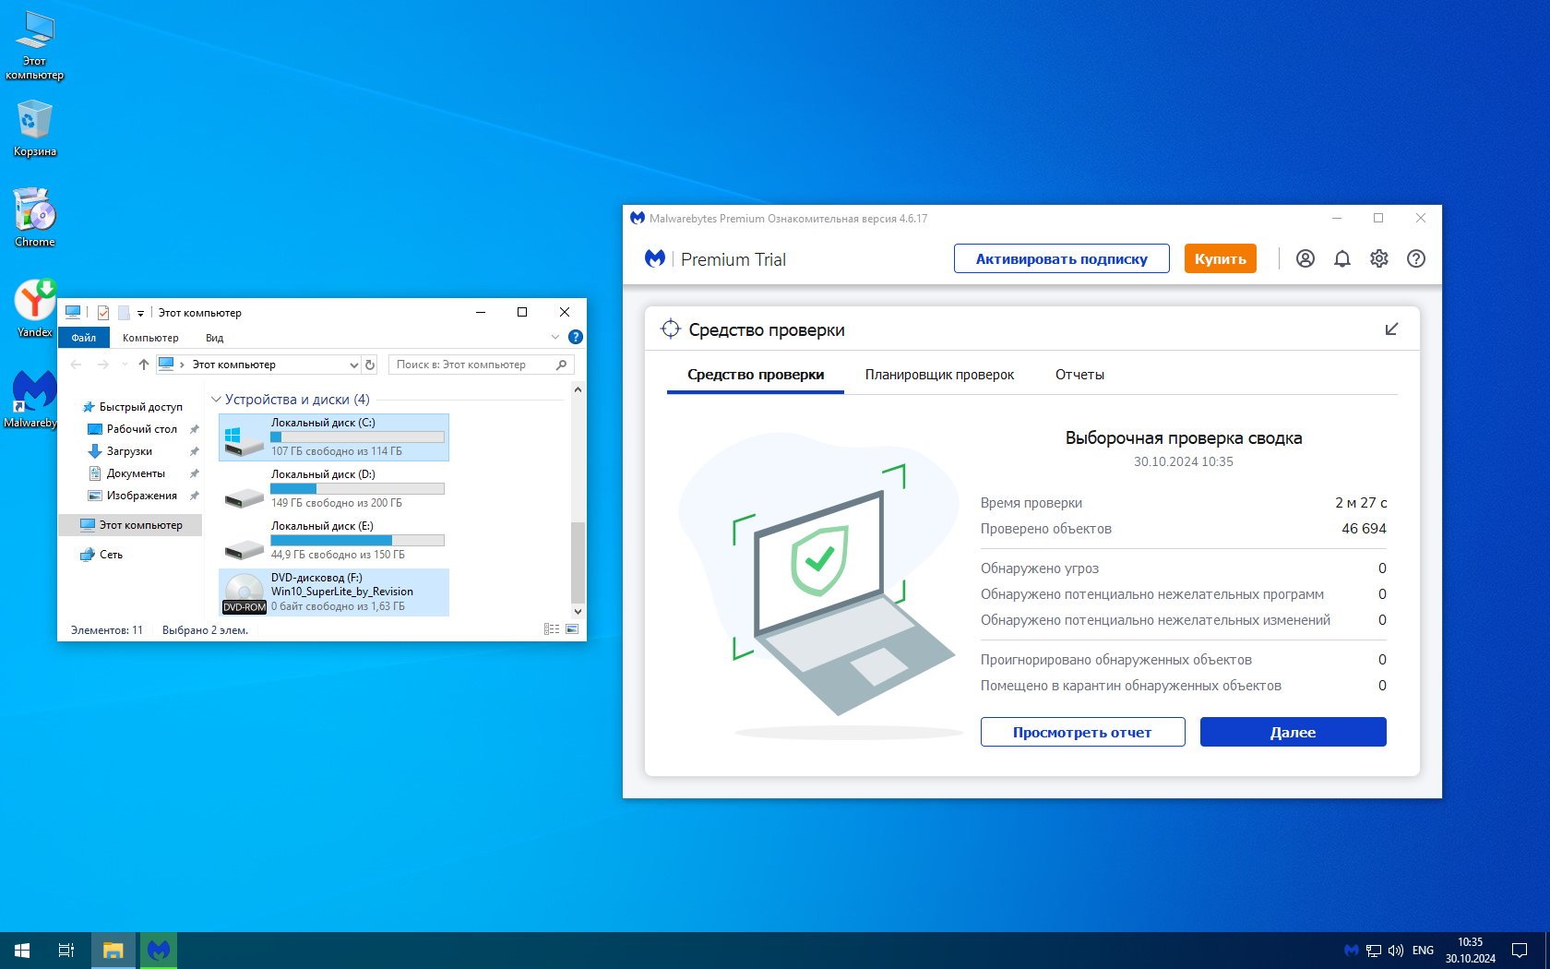Screen dimensions: 1550x969
Task: Switch Explorer to large icons view
Action: (x=572, y=629)
